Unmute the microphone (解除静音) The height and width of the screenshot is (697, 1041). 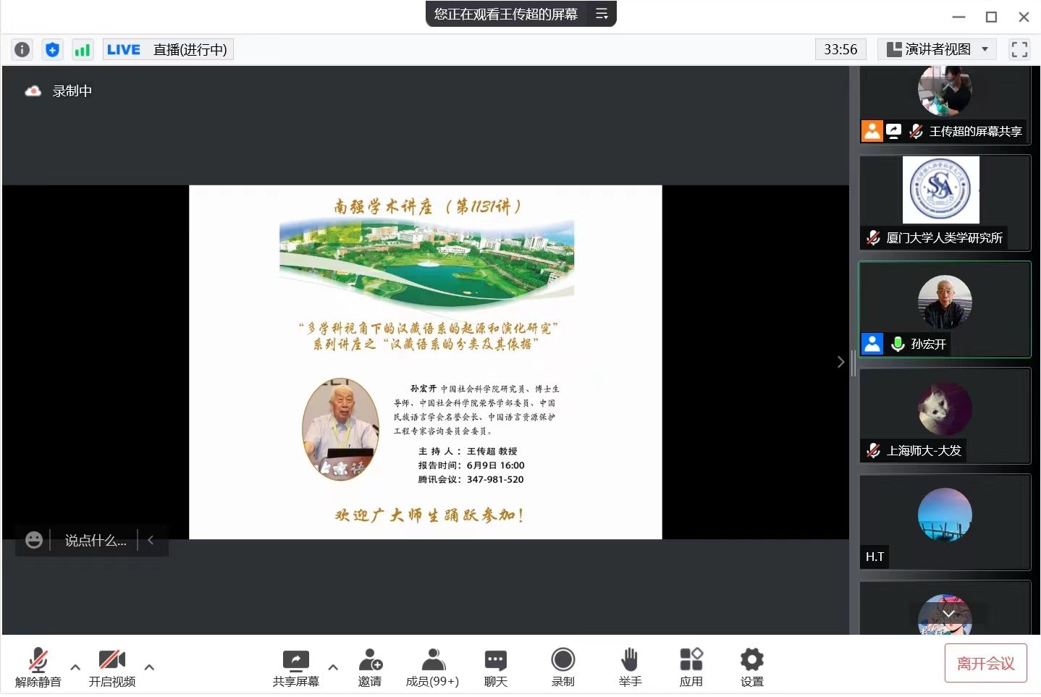click(x=38, y=667)
